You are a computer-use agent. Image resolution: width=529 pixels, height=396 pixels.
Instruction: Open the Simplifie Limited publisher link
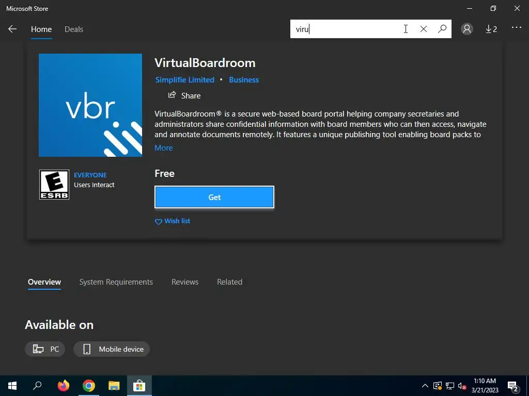(x=185, y=80)
